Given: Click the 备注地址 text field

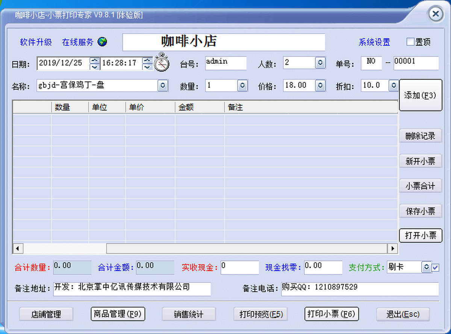Looking at the screenshot, I should [132, 289].
